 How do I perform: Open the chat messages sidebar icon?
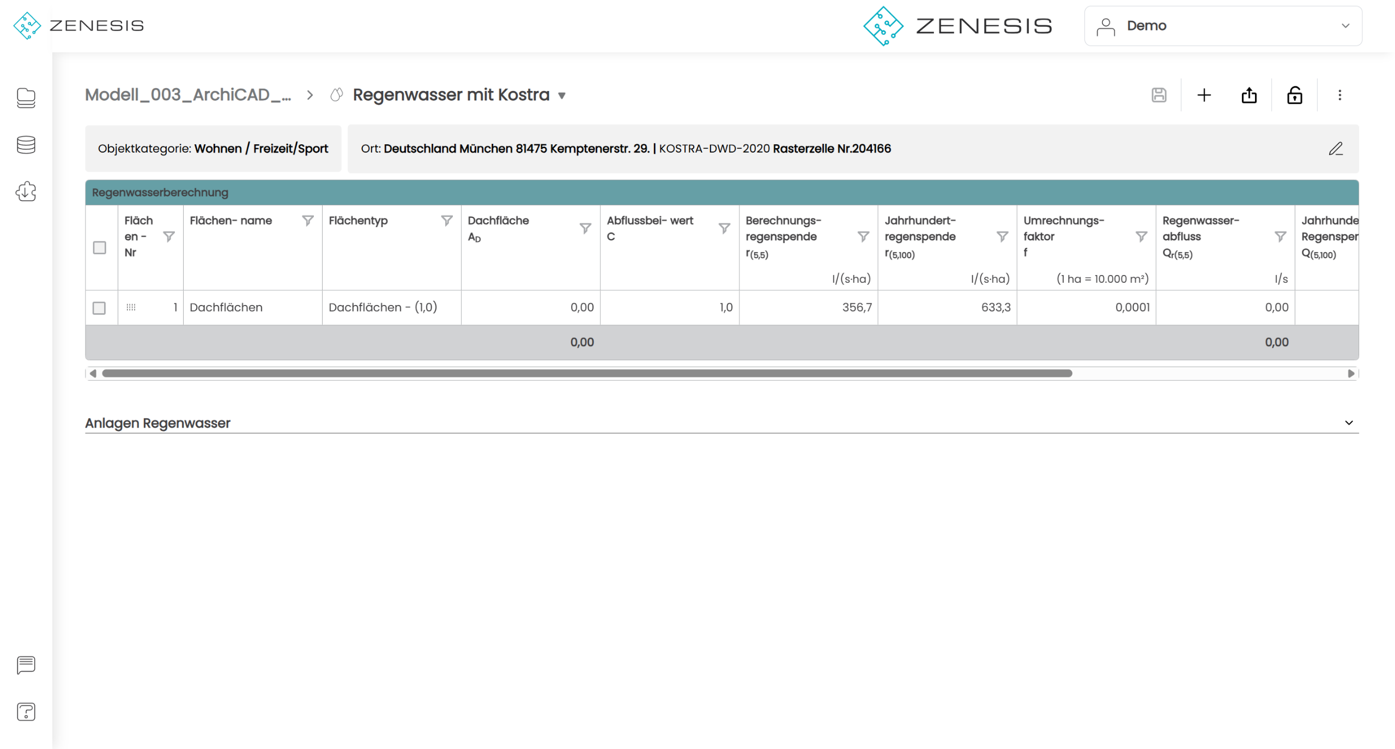tap(26, 665)
